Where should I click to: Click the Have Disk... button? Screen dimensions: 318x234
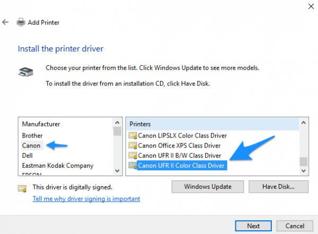278,187
